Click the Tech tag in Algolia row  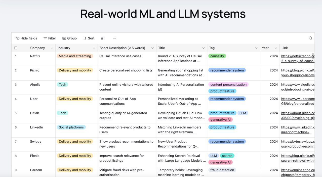62,84
